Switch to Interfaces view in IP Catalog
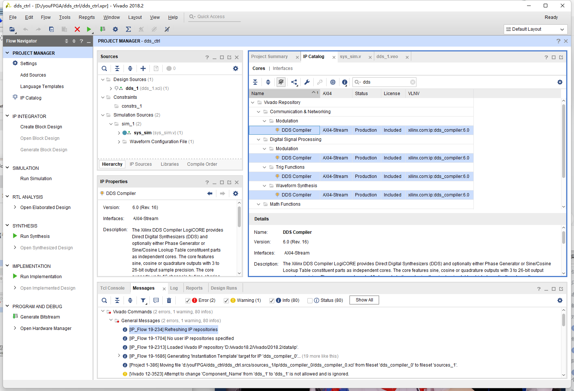The height and width of the screenshot is (391, 574). [283, 68]
